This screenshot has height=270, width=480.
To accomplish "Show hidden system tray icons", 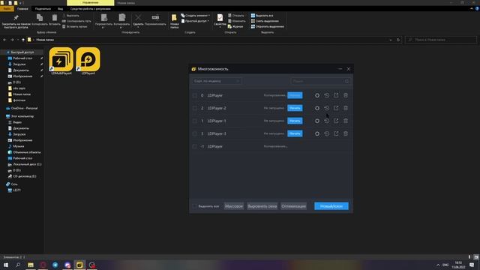I will [438, 265].
